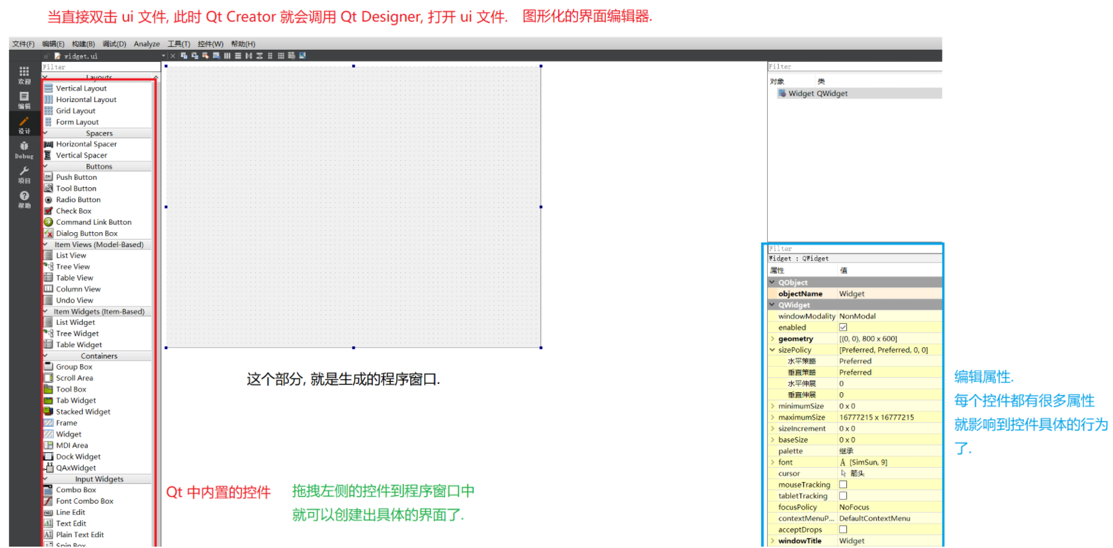The width and height of the screenshot is (1113, 548).
Task: Apply Lay Out Vertically from toolbar
Action: point(238,56)
